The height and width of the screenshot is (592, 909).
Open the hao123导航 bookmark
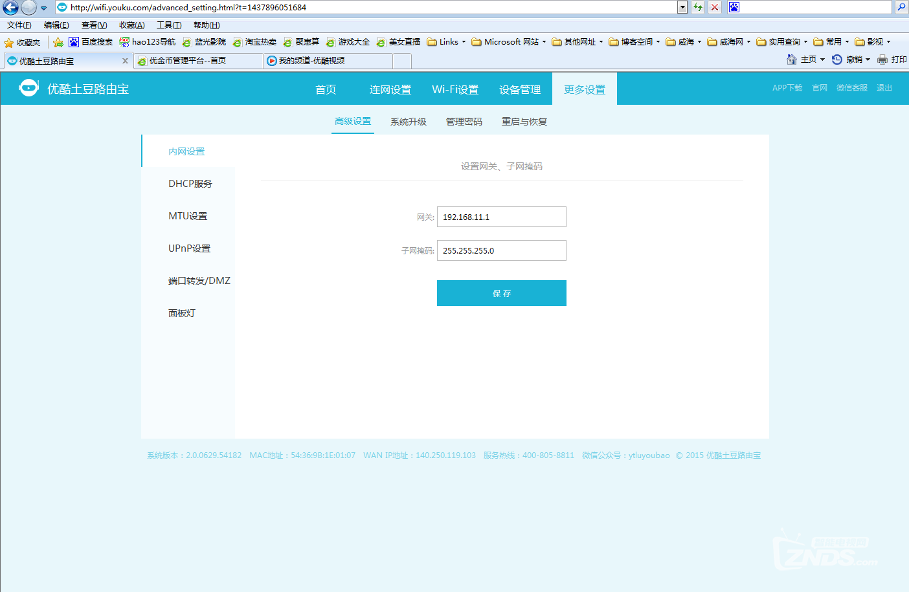[148, 42]
